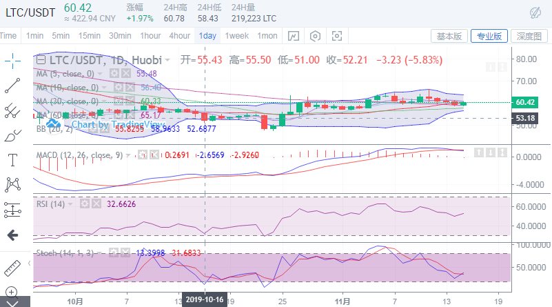Expand the bottom-left toolbar chevron

pos(12,304)
